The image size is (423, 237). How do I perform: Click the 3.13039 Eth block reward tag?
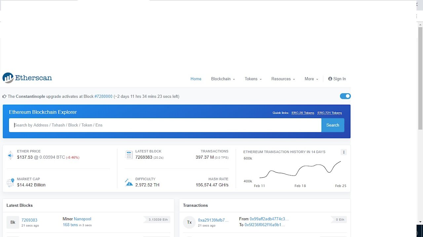click(157, 220)
